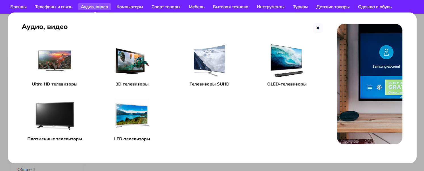The width and height of the screenshot is (424, 171).
Task: Open the OLED-телевизоры text link
Action: [287, 84]
